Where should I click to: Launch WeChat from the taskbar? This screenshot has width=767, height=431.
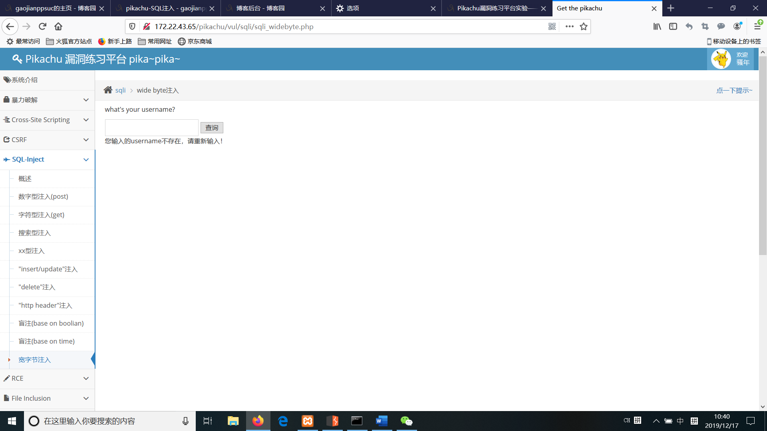[406, 421]
